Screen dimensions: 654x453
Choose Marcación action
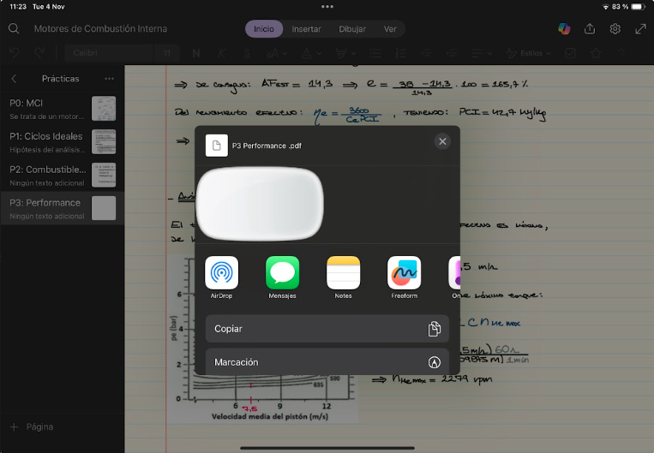[x=327, y=361]
